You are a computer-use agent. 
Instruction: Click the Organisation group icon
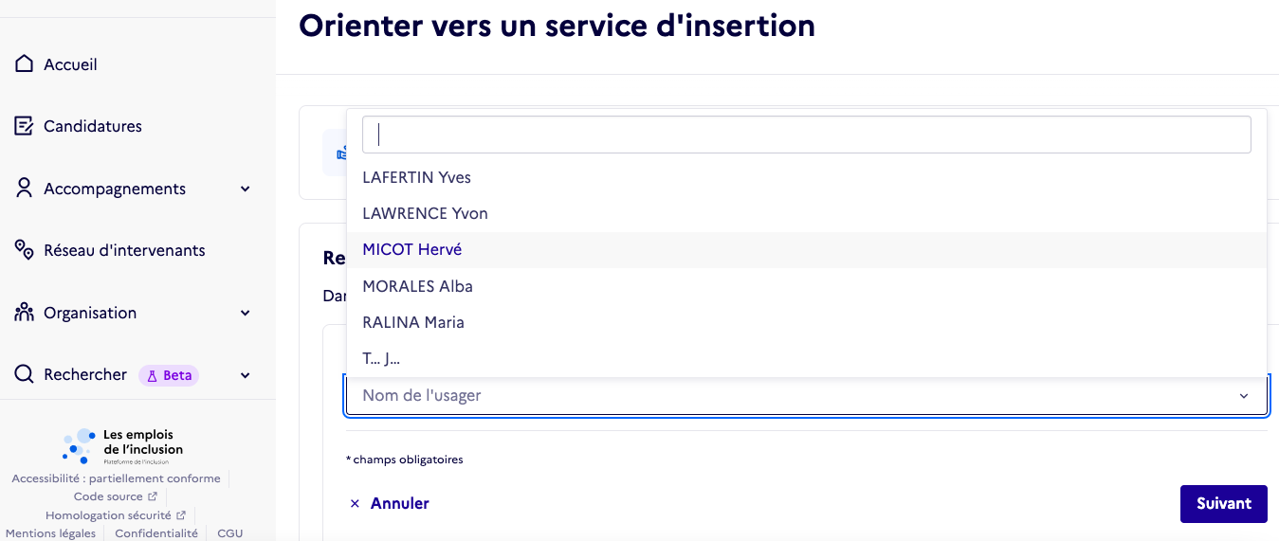[x=25, y=313]
